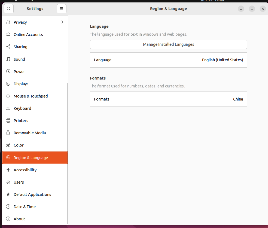Open Mouse & Touchpad settings
The image size is (268, 228).
coord(31,96)
